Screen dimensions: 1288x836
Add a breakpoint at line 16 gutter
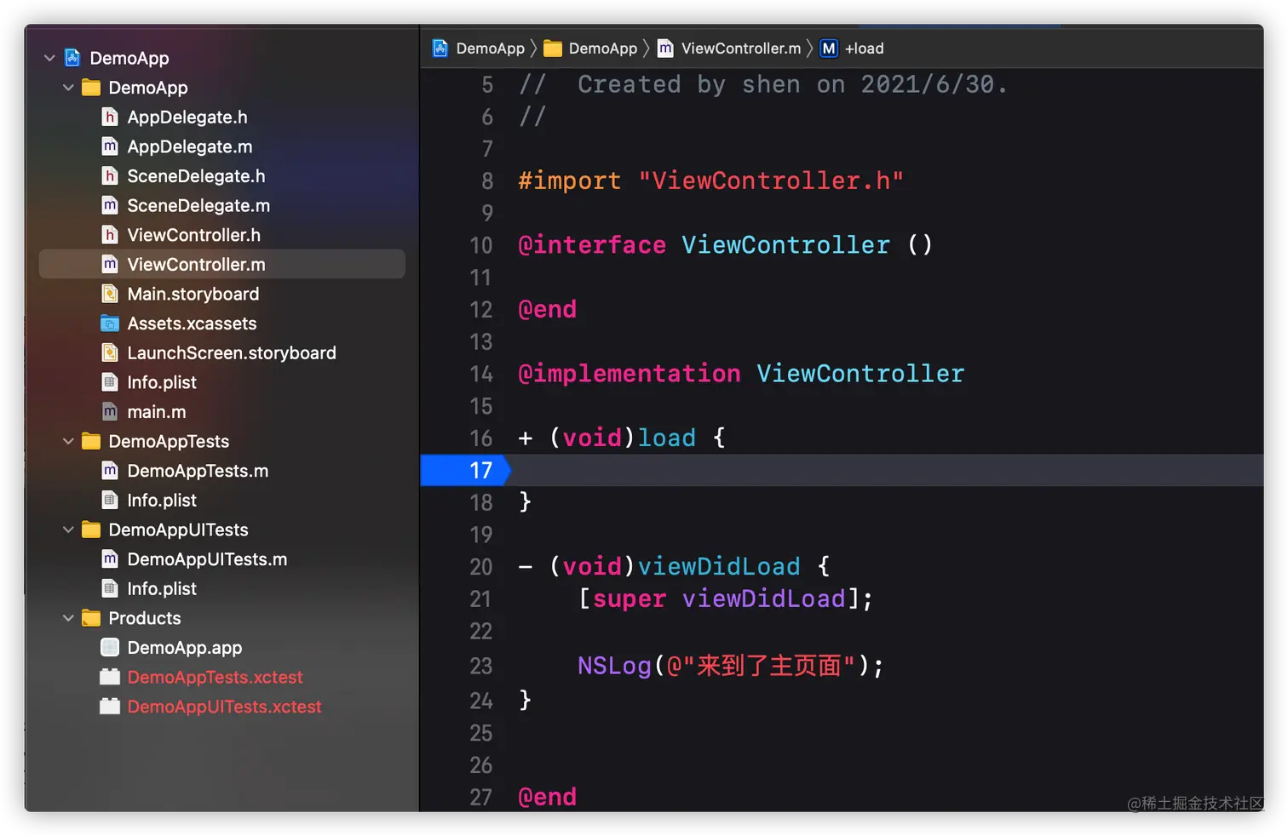[481, 438]
